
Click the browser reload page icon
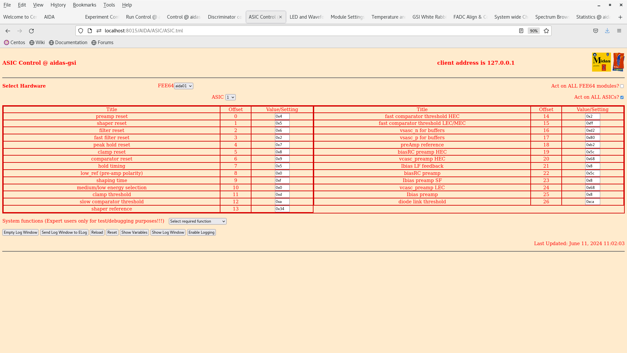[31, 31]
